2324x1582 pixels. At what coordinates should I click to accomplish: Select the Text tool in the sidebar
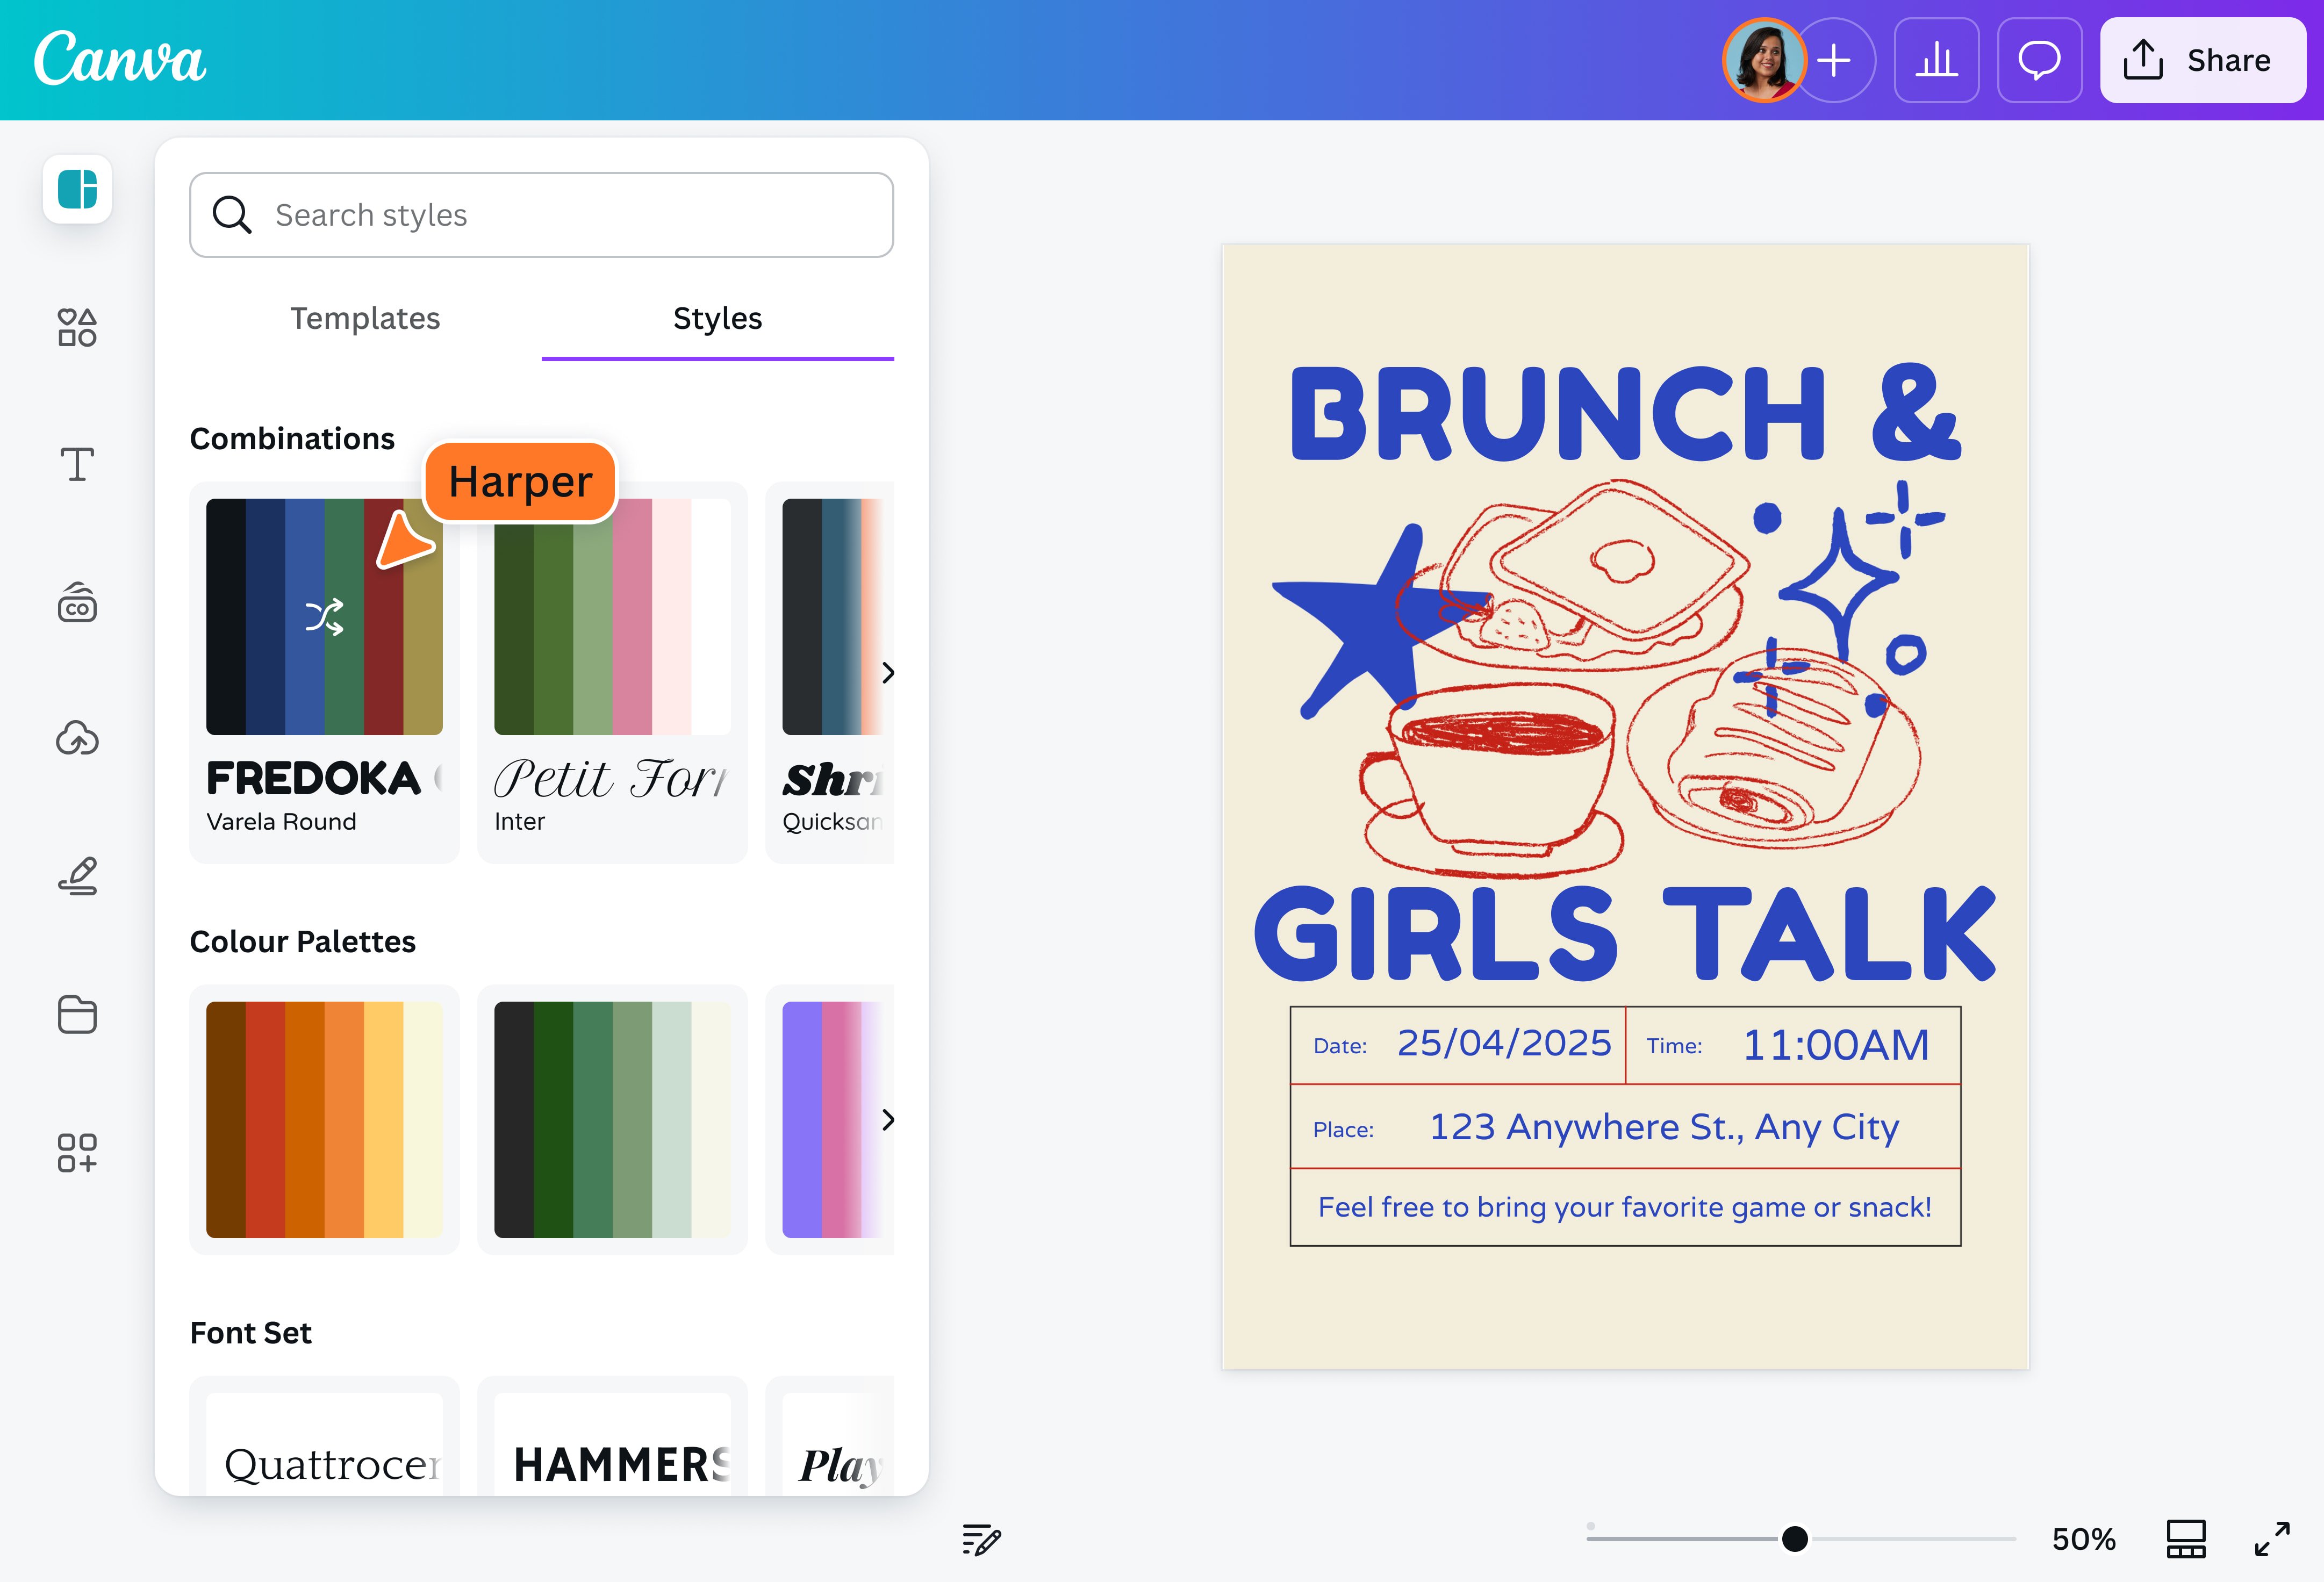point(77,463)
